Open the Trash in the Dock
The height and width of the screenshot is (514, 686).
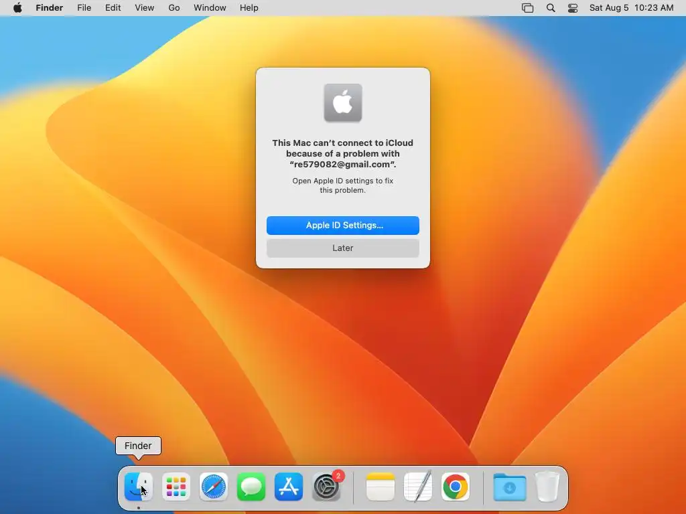pyautogui.click(x=547, y=487)
